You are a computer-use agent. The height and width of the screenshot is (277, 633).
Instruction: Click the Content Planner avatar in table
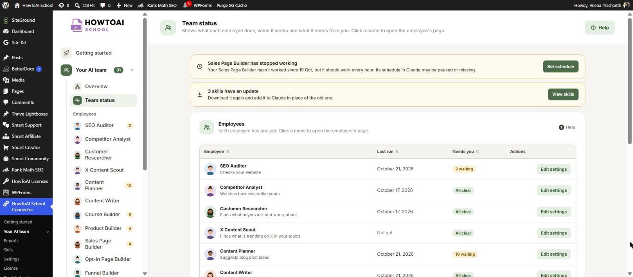pos(210,254)
